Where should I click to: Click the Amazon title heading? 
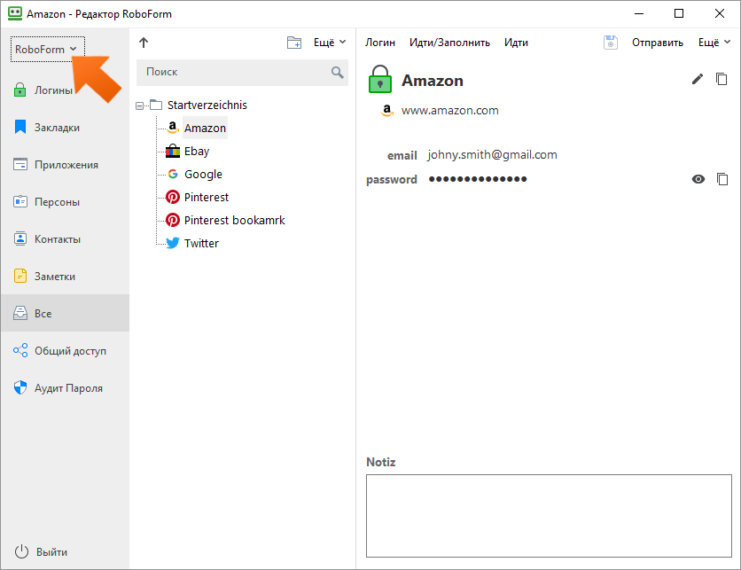pyautogui.click(x=433, y=81)
